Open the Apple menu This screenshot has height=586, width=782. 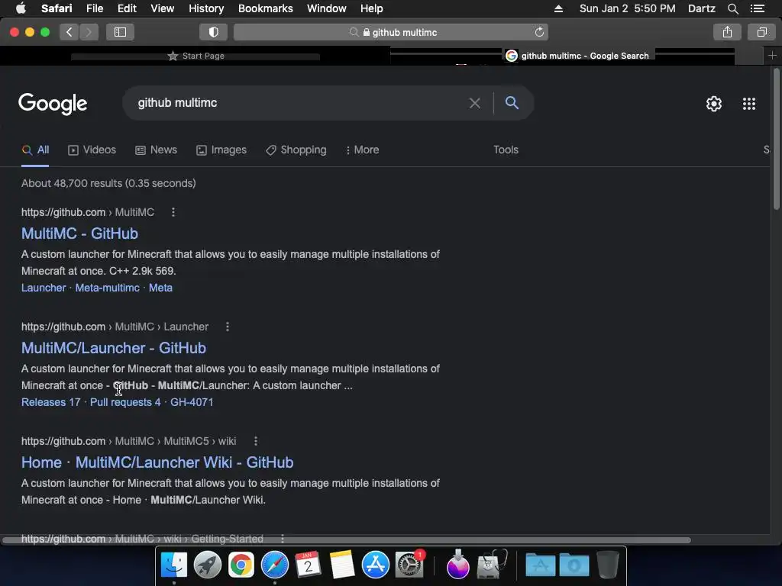tap(21, 8)
